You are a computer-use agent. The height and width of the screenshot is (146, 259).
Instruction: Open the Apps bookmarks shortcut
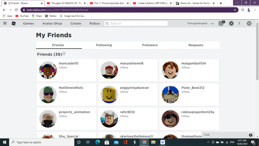[x=7, y=16]
